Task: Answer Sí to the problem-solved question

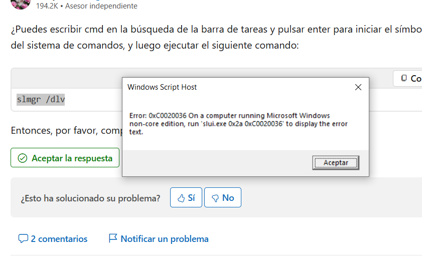Action: pyautogui.click(x=186, y=197)
